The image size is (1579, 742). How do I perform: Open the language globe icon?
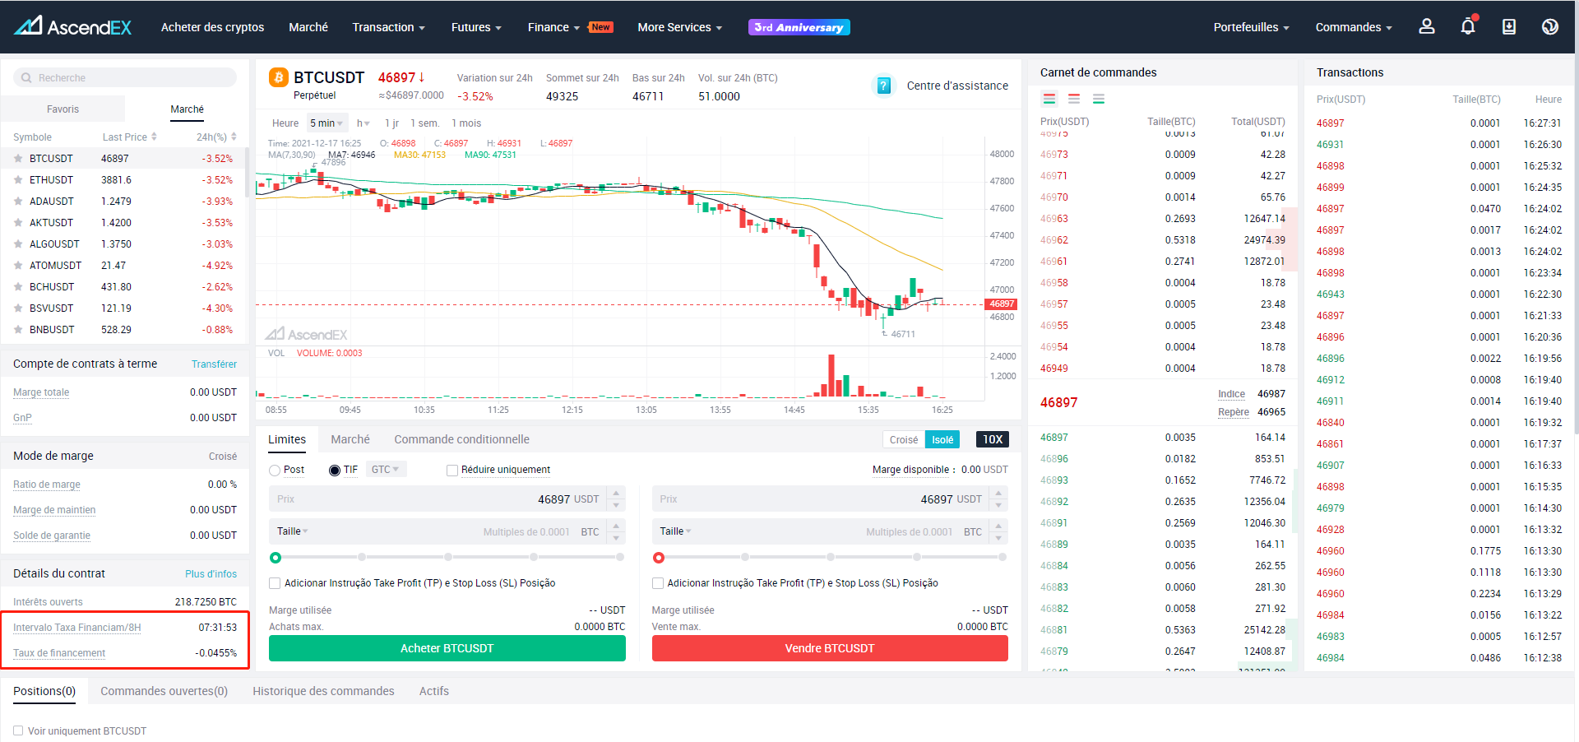coord(1550,26)
